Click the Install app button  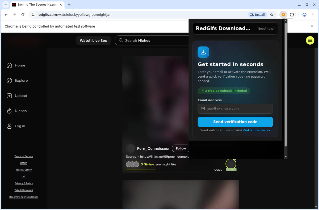(x=257, y=15)
